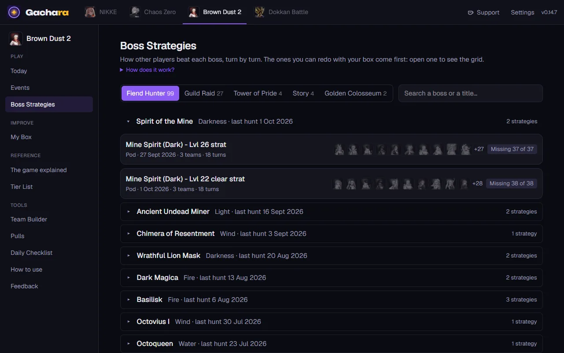Click last character portrait in Lvl 22 strat
The image size is (564, 353).
[464, 184]
